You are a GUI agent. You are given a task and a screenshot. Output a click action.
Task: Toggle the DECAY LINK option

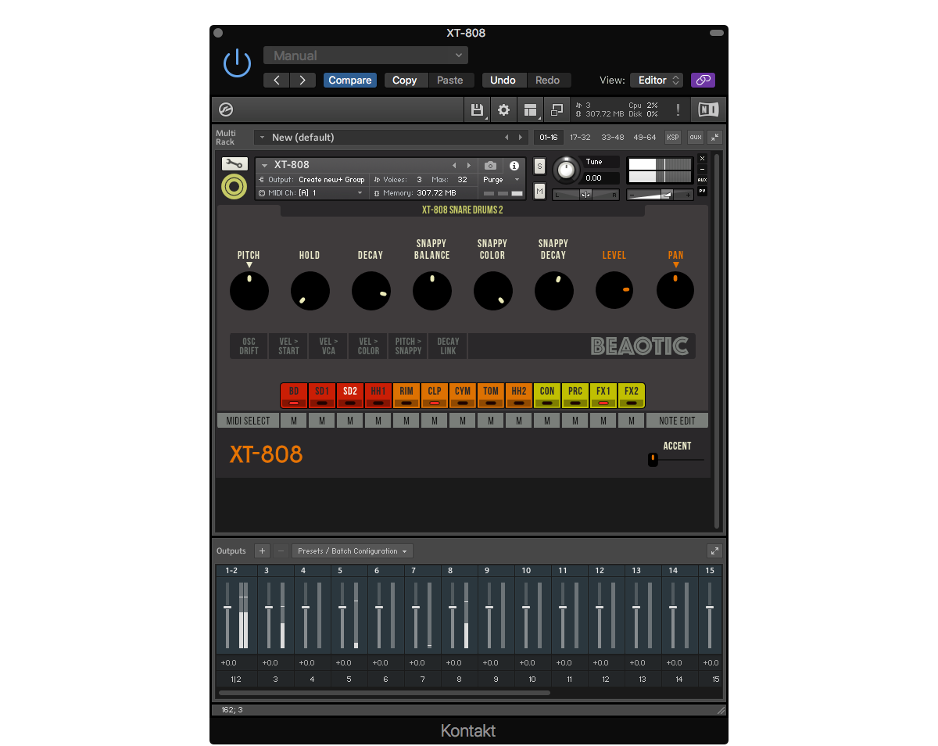tap(448, 346)
